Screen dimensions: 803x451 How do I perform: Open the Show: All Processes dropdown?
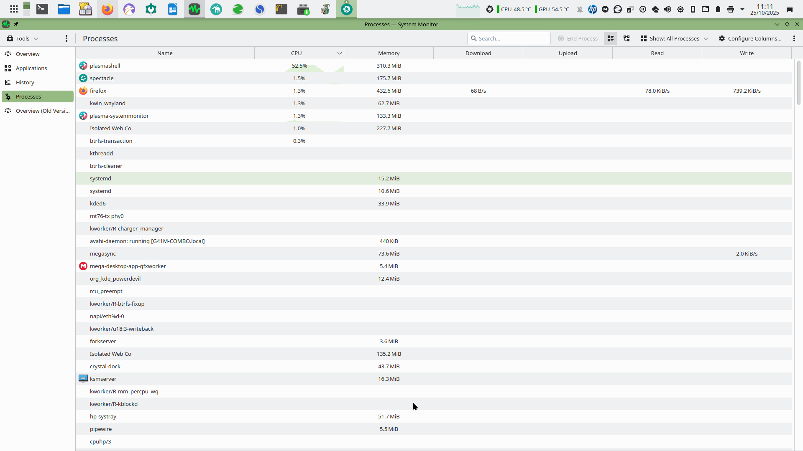point(674,38)
